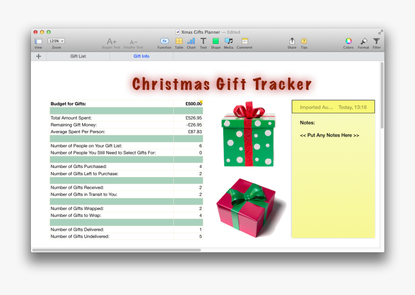This screenshot has width=415, height=295.
Task: Open the Share options
Action: [291, 43]
